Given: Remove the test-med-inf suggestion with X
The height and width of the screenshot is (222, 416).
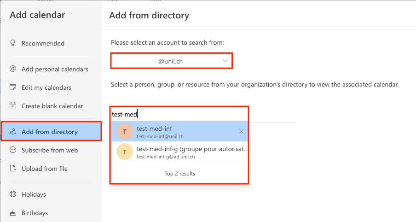Looking at the screenshot, I should point(242,132).
